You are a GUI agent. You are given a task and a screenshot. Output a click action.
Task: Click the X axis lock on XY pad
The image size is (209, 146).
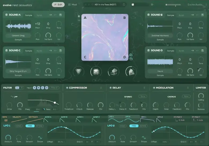pos(131,55)
